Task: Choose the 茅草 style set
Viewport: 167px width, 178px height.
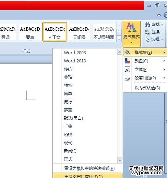Action: [68, 110]
